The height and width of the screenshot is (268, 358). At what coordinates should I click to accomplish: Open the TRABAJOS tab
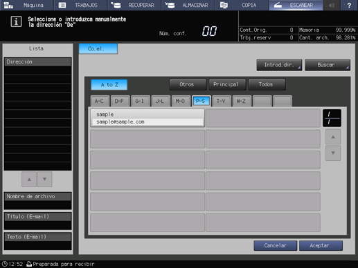tap(80, 5)
